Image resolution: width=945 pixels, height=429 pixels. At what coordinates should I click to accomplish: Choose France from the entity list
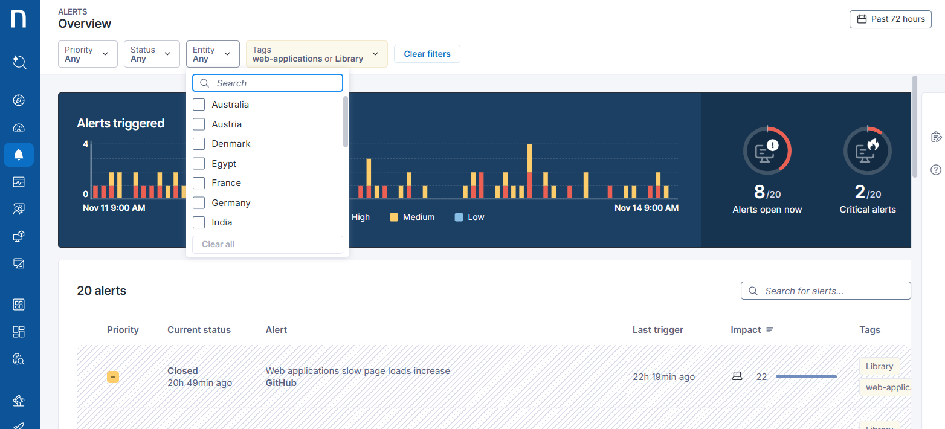tap(199, 183)
